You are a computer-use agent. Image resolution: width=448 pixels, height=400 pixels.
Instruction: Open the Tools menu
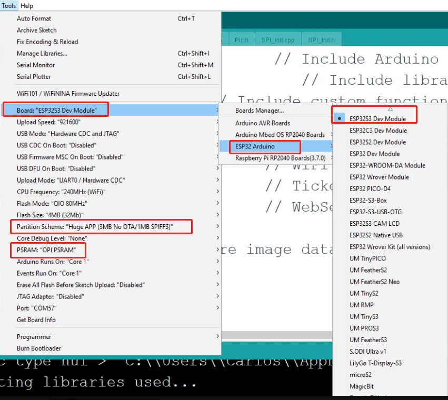pos(8,6)
